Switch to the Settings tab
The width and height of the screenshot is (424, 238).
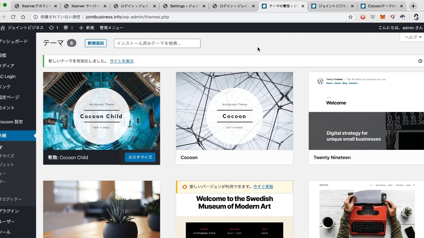[x=184, y=6]
